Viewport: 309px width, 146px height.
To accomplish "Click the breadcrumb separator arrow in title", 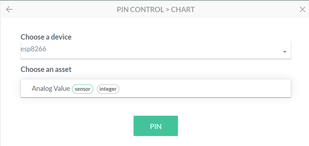I will [166, 10].
